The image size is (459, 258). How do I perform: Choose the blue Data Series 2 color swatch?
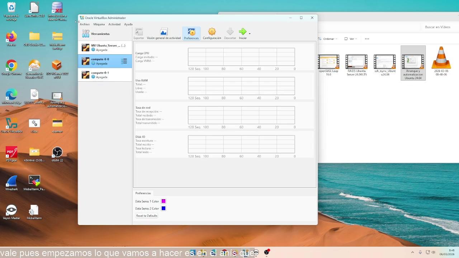point(164,209)
